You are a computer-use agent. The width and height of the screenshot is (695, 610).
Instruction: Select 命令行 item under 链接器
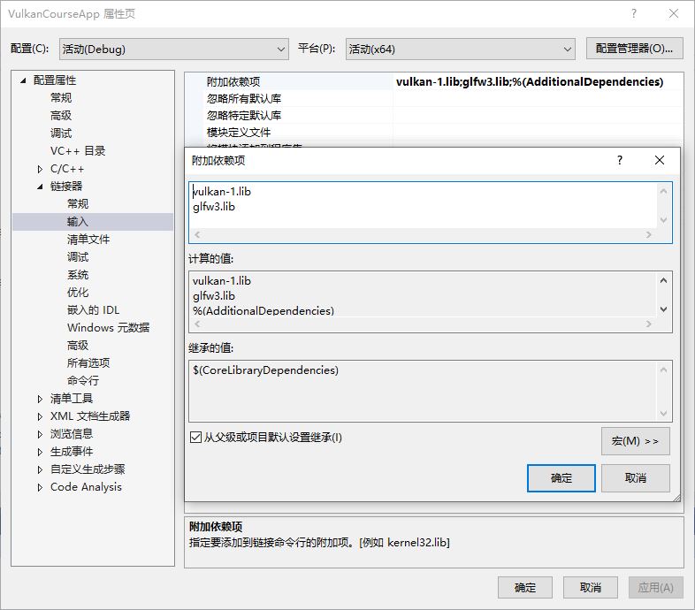(83, 381)
